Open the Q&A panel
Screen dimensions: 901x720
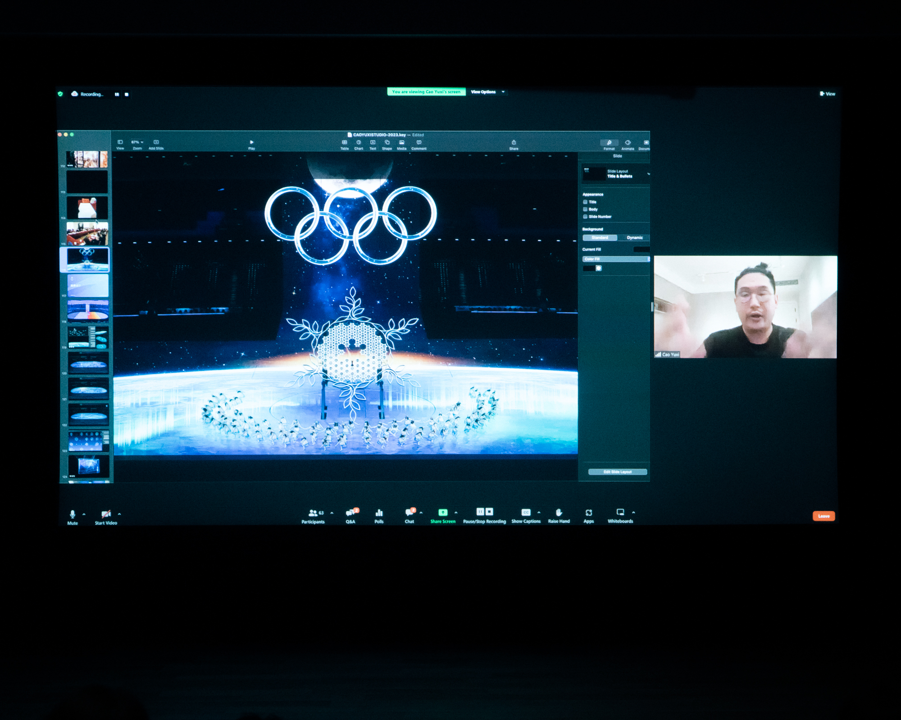350,516
